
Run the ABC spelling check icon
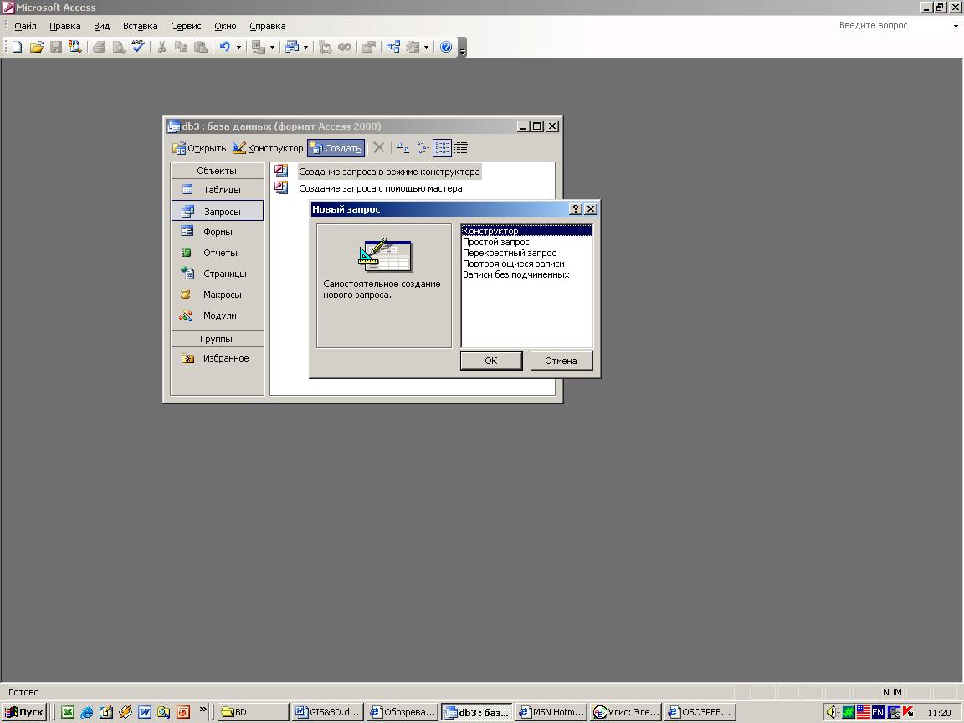(138, 47)
